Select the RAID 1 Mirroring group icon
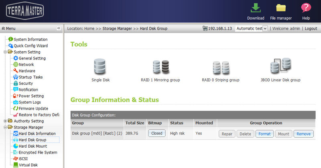This screenshot has width=321, height=168. coord(161,67)
